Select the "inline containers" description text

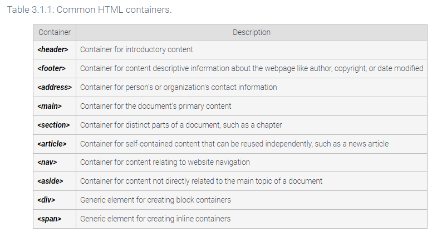155,219
